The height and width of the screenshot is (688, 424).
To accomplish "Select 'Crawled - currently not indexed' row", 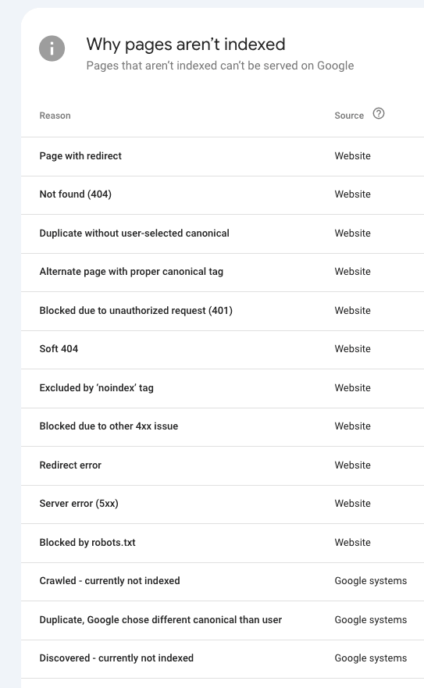I will coord(223,581).
